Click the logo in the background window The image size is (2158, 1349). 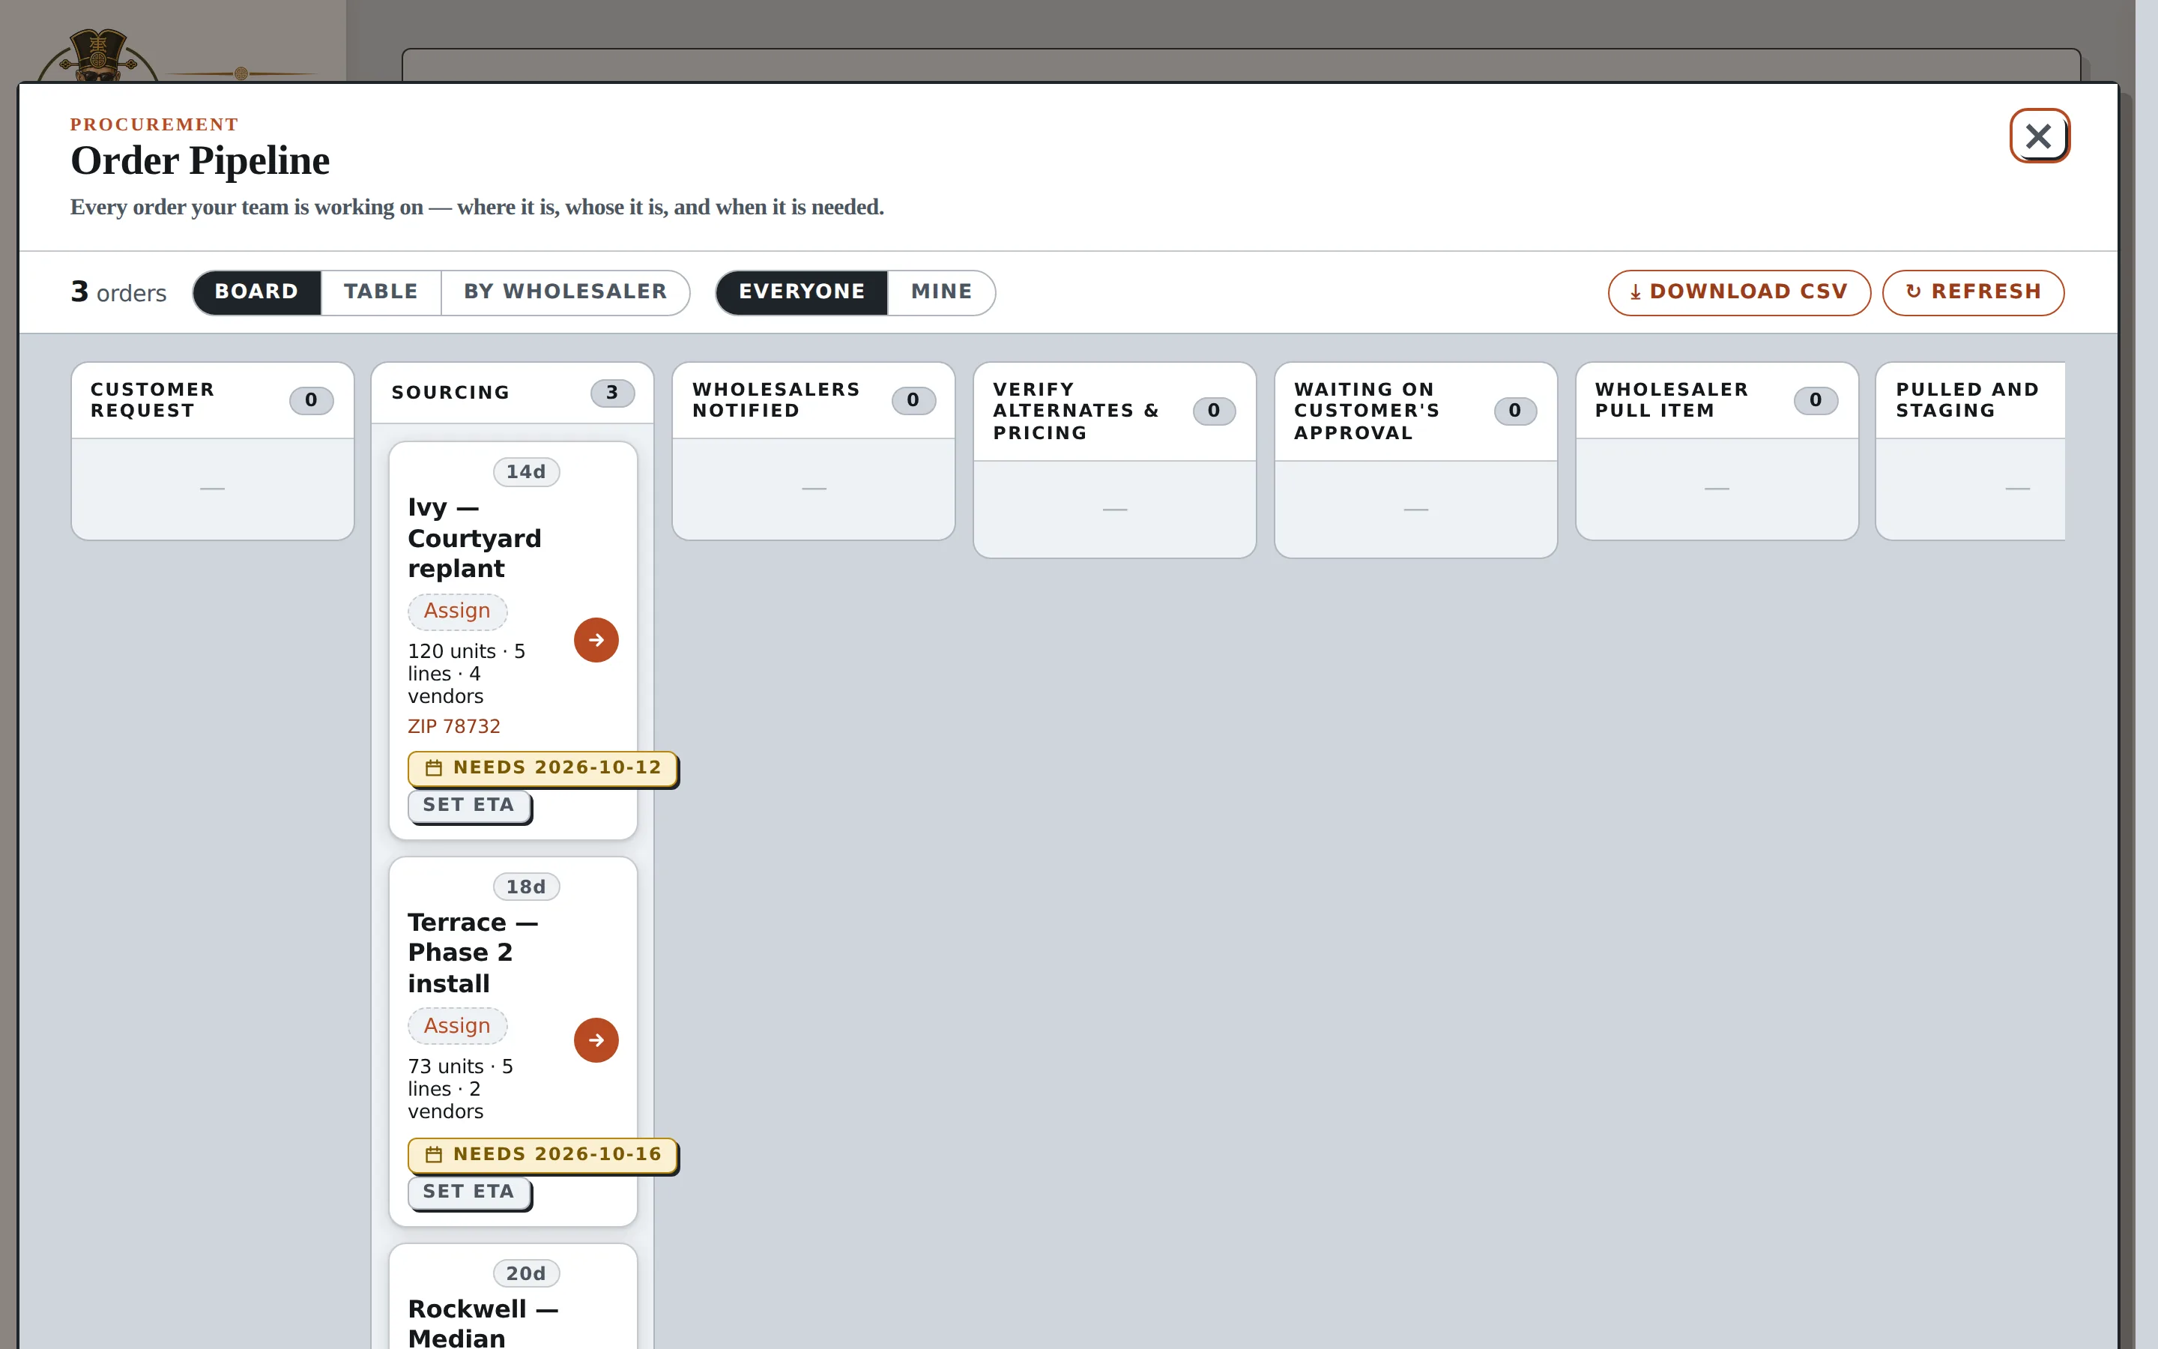coord(98,55)
